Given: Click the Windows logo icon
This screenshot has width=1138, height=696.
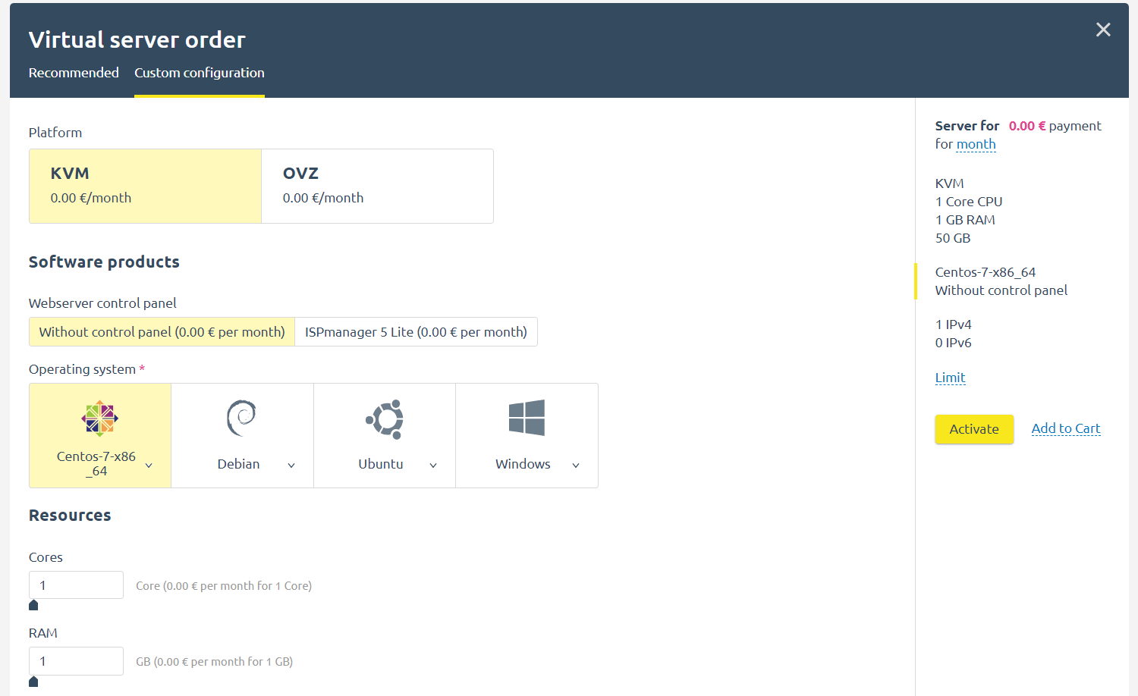Looking at the screenshot, I should point(527,418).
